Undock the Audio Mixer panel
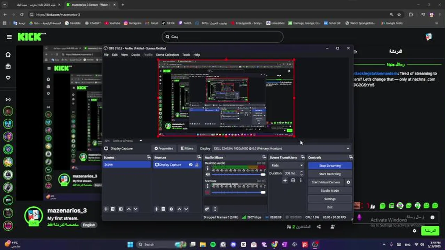This screenshot has height=250, width=445. [264, 158]
